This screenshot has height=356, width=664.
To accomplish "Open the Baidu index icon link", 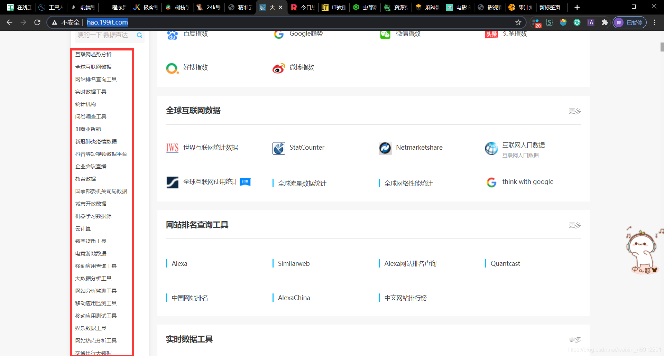I will click(x=172, y=35).
